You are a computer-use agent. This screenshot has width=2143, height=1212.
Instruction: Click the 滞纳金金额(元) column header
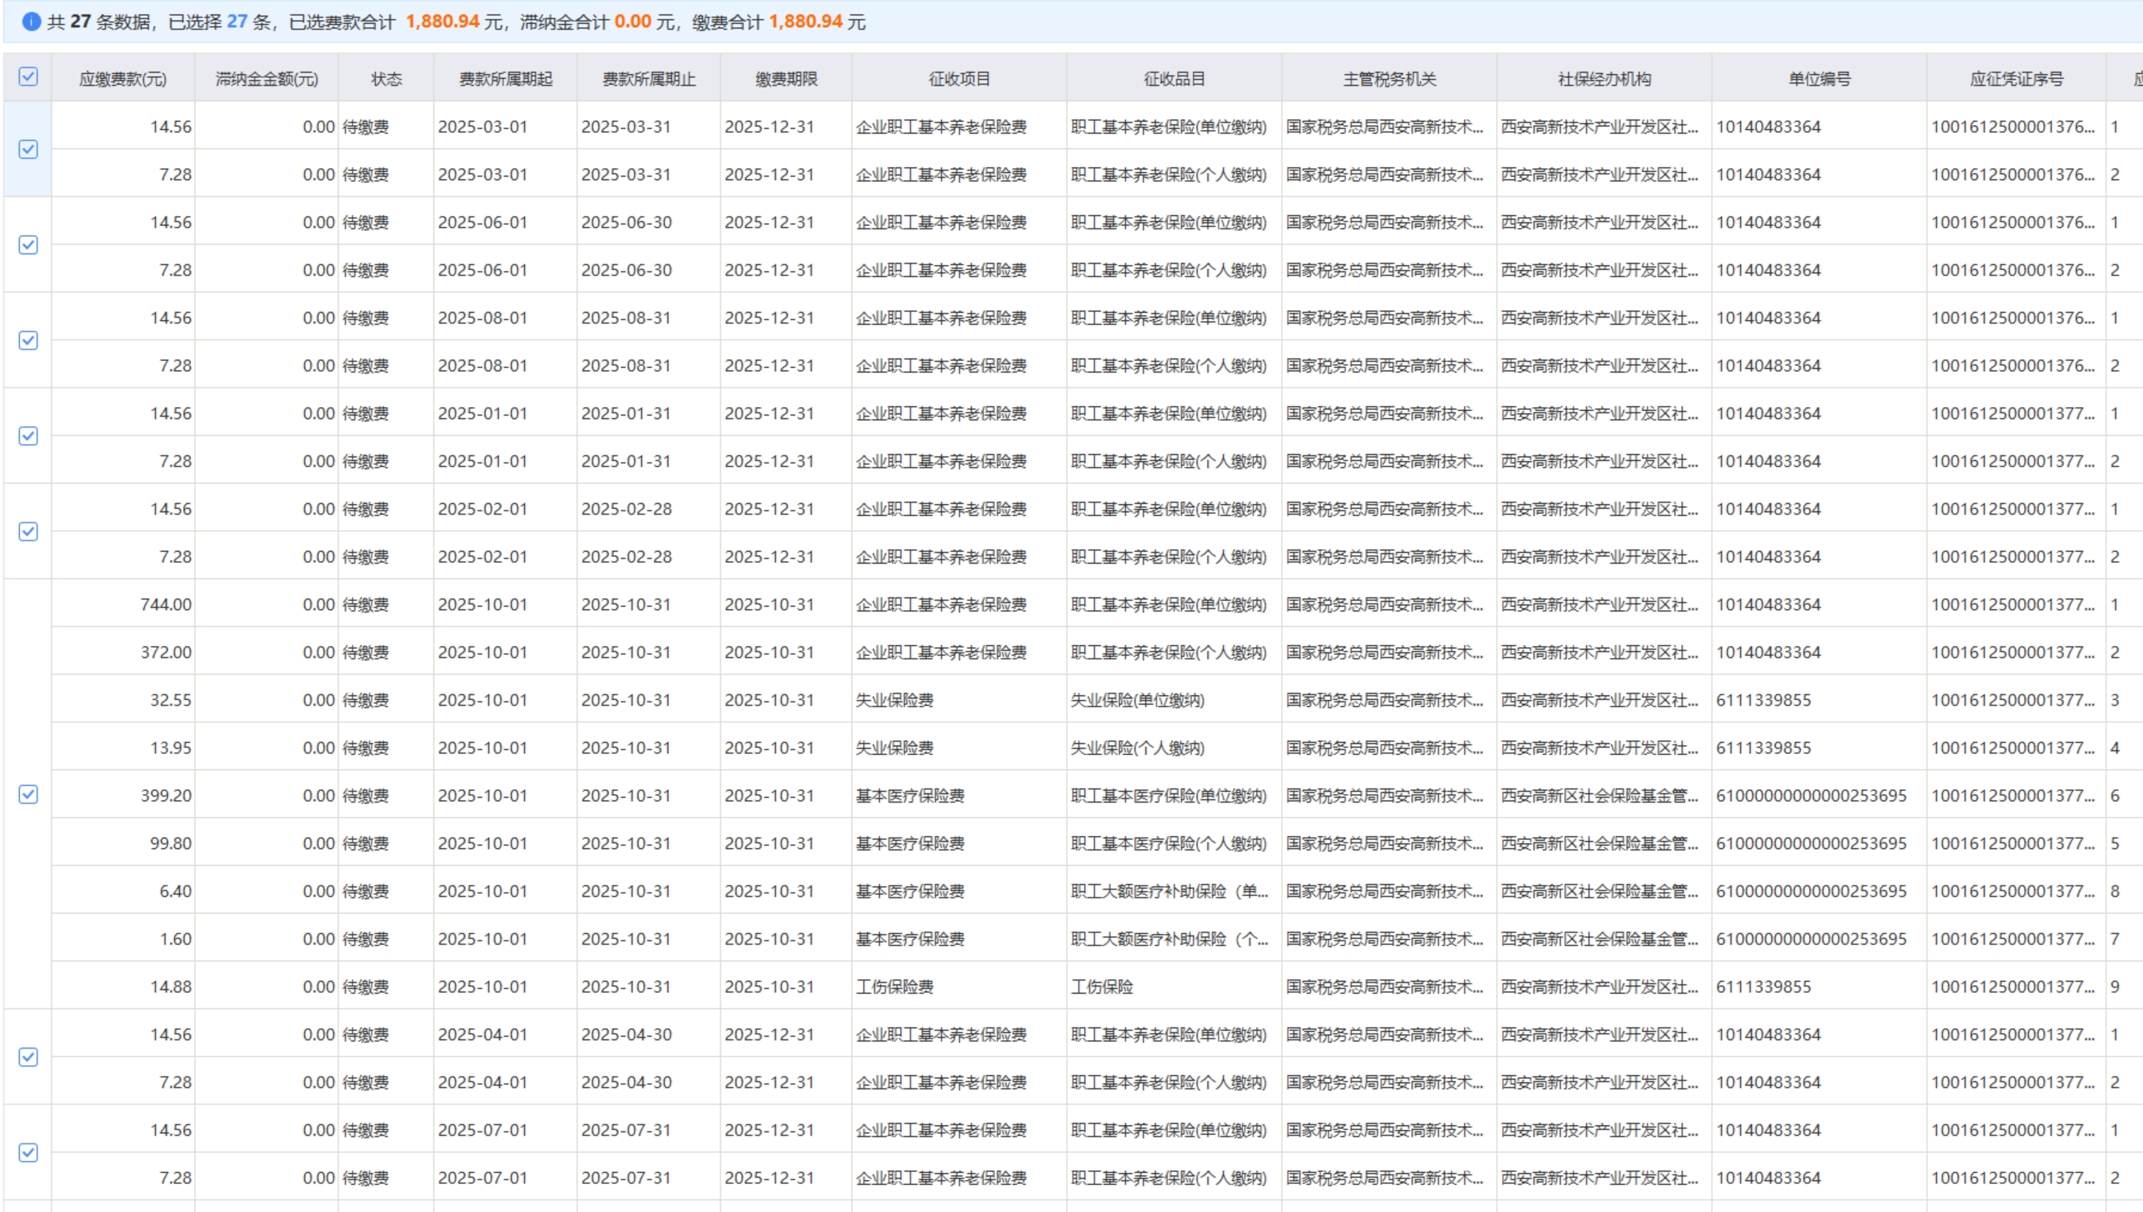point(266,79)
